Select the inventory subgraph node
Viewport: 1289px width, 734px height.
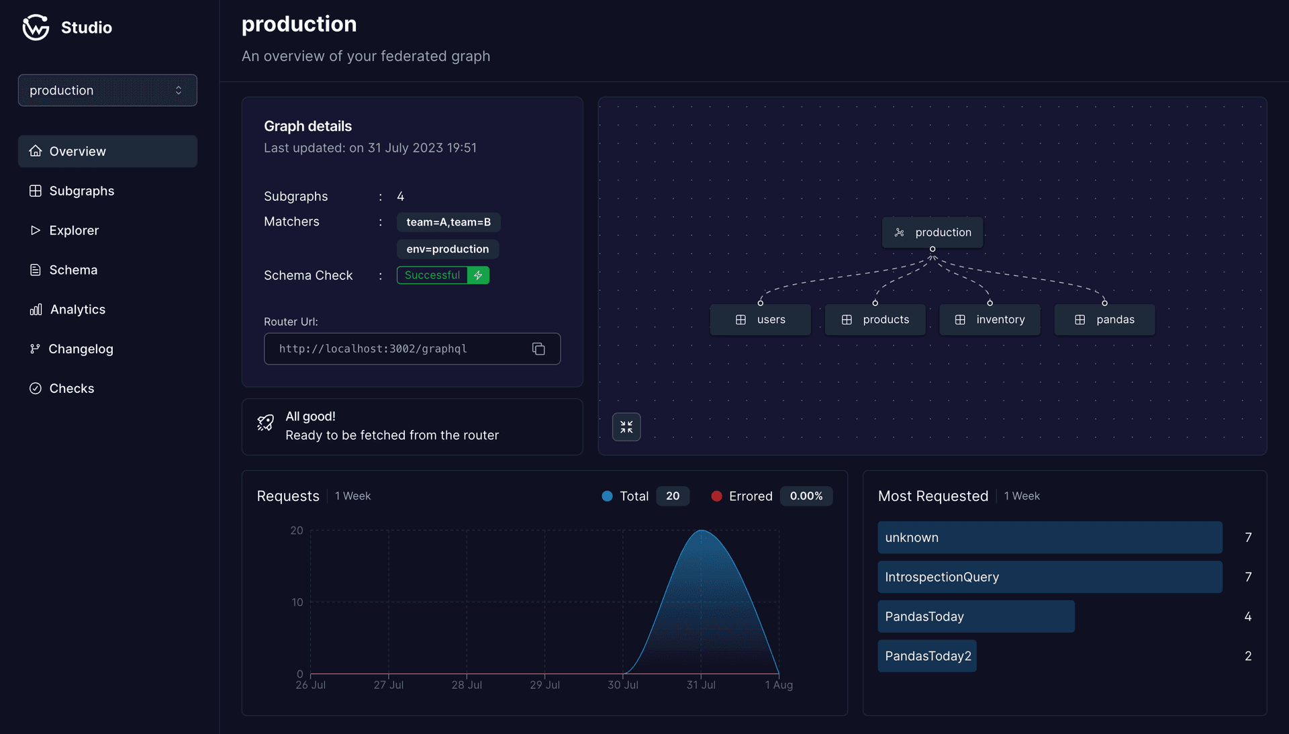(990, 319)
